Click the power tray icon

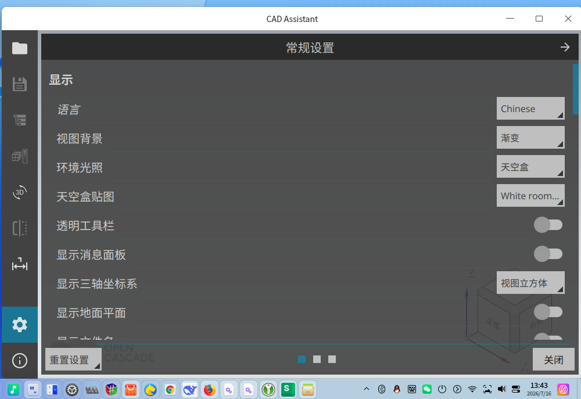(x=442, y=389)
